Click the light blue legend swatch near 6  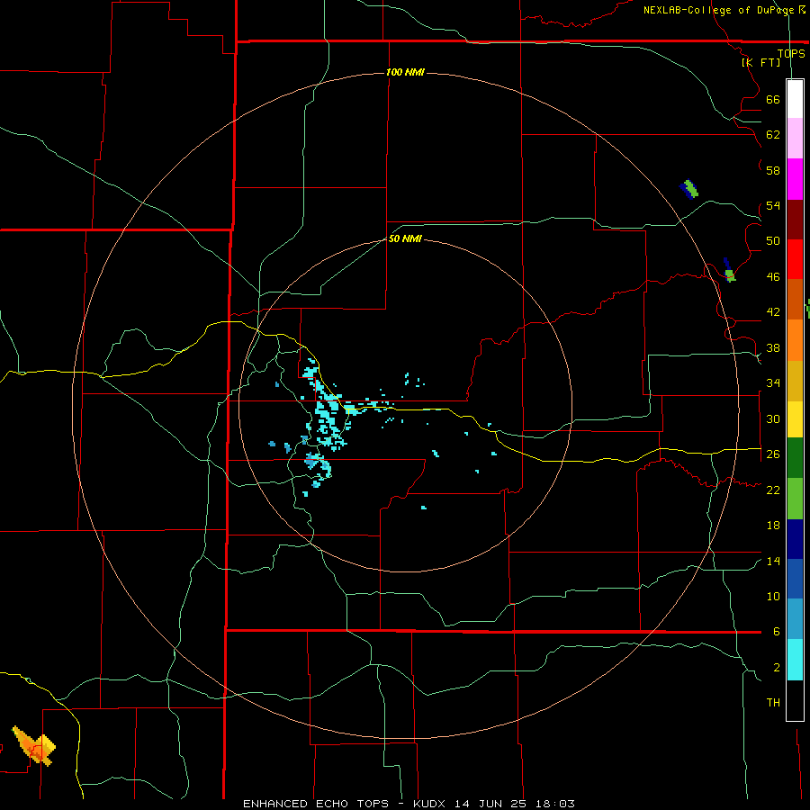(x=795, y=619)
